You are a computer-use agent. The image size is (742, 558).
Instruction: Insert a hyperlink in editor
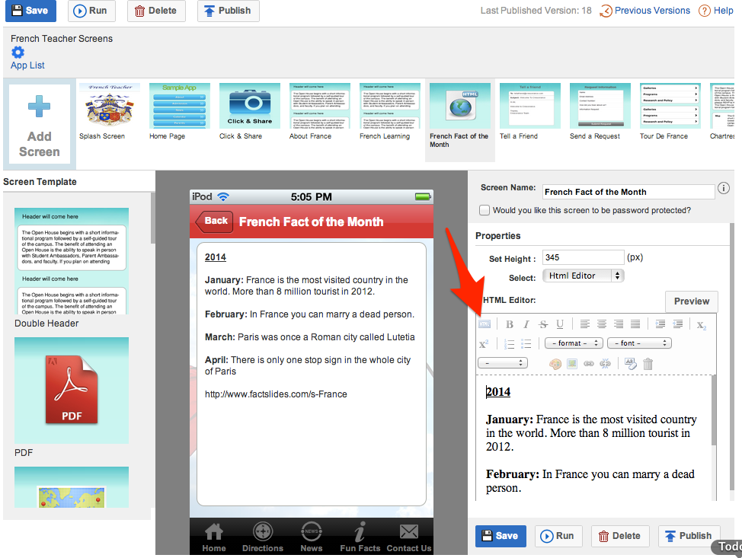click(589, 364)
